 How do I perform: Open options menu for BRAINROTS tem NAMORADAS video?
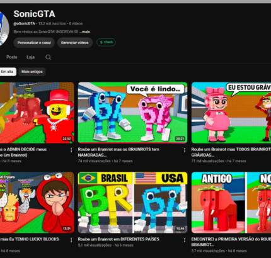(x=185, y=150)
